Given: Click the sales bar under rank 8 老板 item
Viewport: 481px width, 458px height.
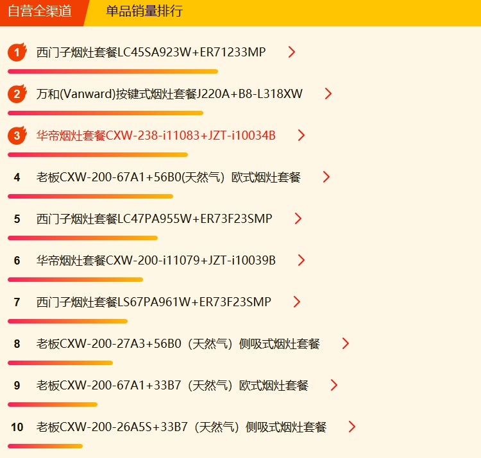Looking at the screenshot, I should tap(60, 363).
